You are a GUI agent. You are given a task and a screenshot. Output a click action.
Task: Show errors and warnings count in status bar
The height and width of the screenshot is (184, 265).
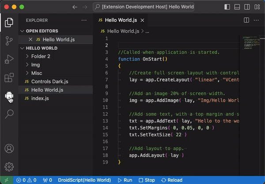(26, 180)
